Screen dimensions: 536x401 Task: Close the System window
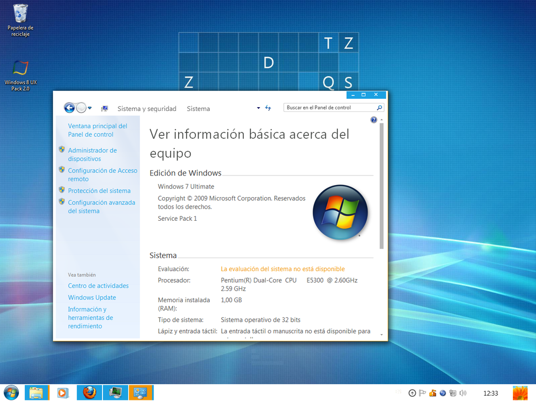pyautogui.click(x=376, y=95)
